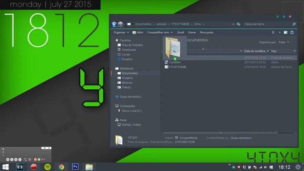Open the Organizar dropdown menu
Screen dimensions: 304x171
click(121, 32)
